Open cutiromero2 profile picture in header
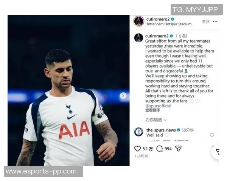The height and width of the screenshot is (181, 227). pos(138,21)
